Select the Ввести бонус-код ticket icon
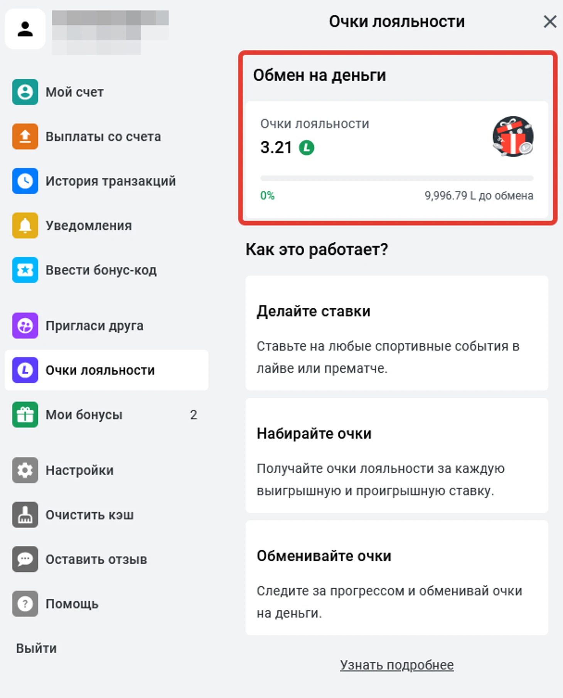The height and width of the screenshot is (698, 563). pyautogui.click(x=25, y=270)
